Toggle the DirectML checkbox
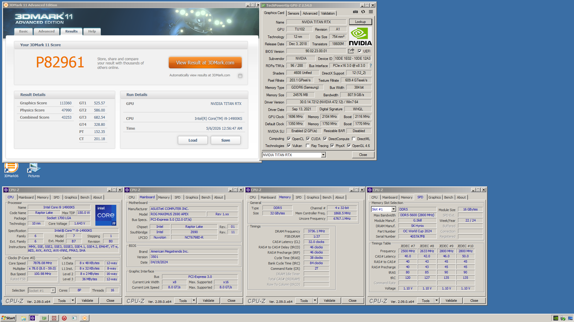 [x=354, y=139]
